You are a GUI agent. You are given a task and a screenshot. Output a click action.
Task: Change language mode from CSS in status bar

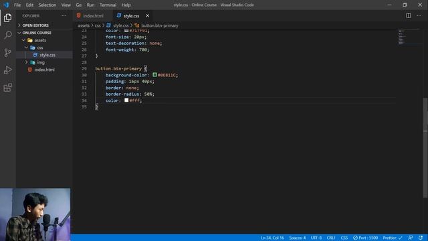344,238
